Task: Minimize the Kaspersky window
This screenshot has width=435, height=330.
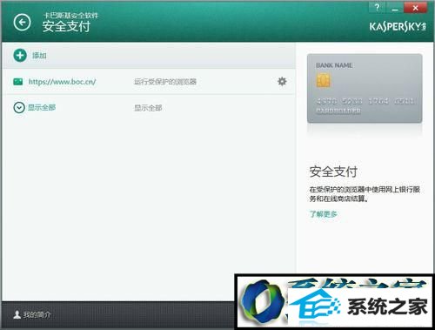Action: click(395, 8)
